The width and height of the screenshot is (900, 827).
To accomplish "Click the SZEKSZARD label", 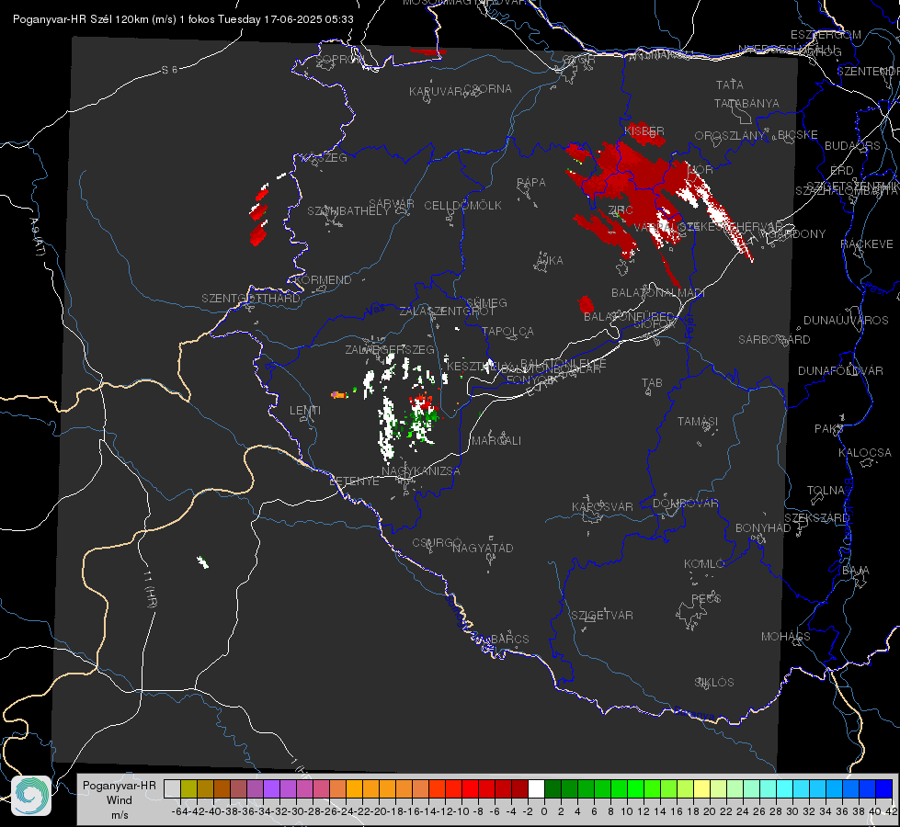I will (x=816, y=518).
